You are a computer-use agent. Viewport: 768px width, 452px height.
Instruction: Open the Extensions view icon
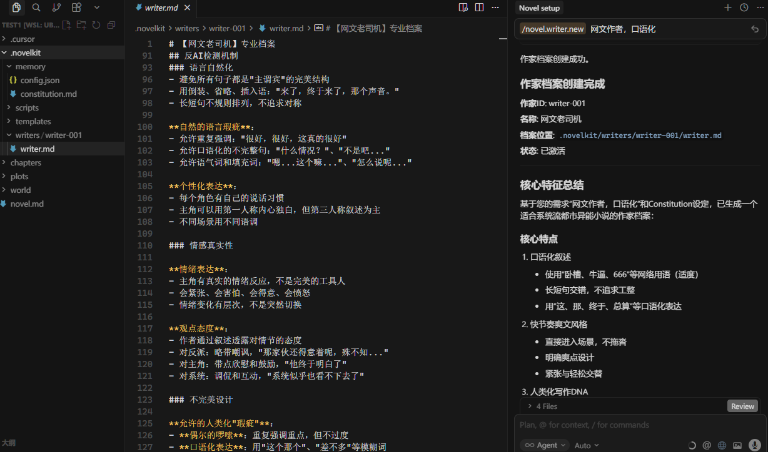(x=76, y=7)
